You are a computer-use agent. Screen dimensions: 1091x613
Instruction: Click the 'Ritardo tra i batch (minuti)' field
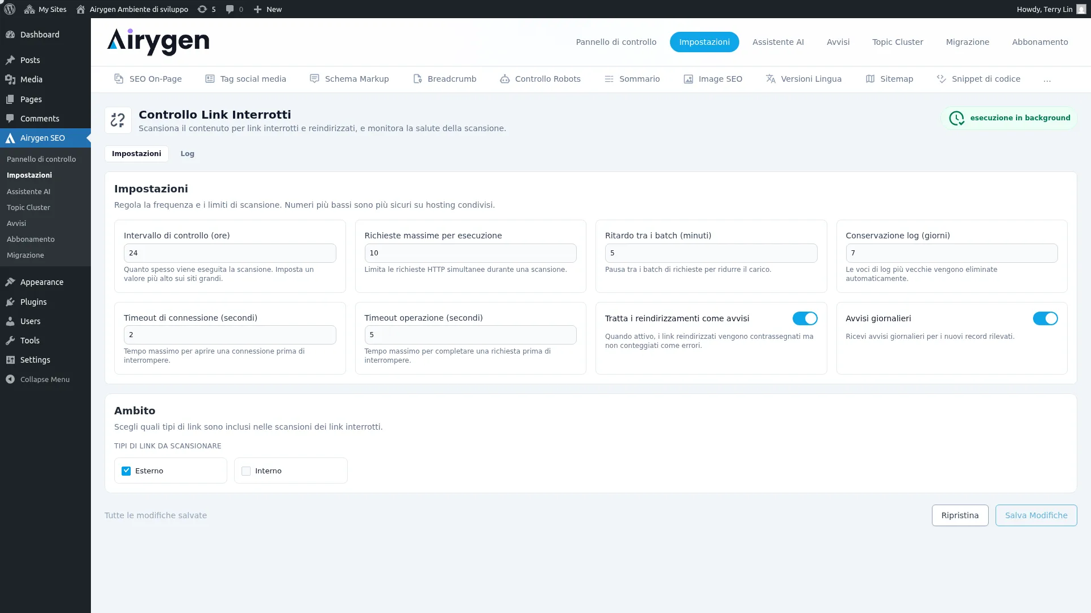(x=711, y=253)
